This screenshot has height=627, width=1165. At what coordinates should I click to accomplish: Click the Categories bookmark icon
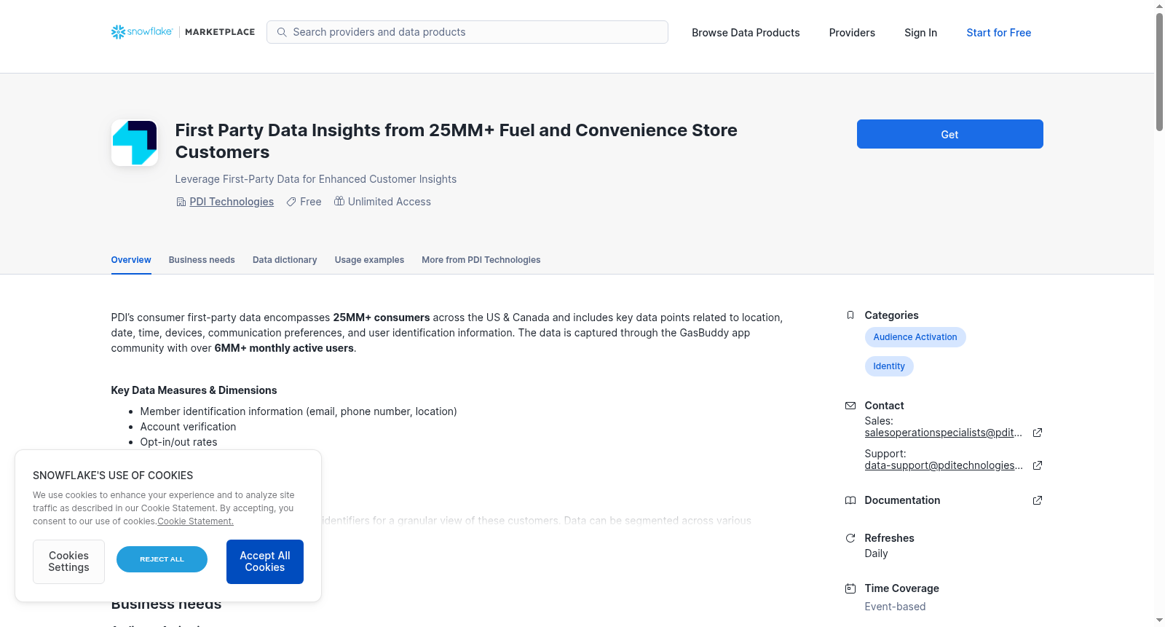click(x=850, y=315)
